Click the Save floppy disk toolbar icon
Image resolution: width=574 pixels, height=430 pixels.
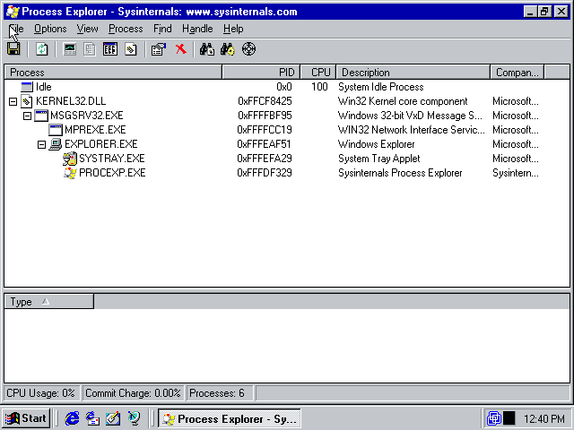click(14, 49)
